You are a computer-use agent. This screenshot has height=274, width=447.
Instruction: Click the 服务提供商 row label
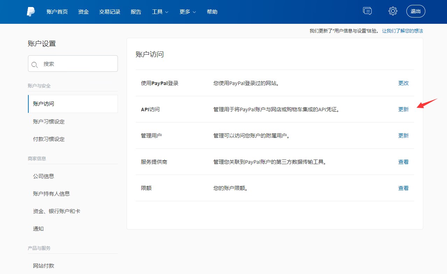[x=154, y=162]
